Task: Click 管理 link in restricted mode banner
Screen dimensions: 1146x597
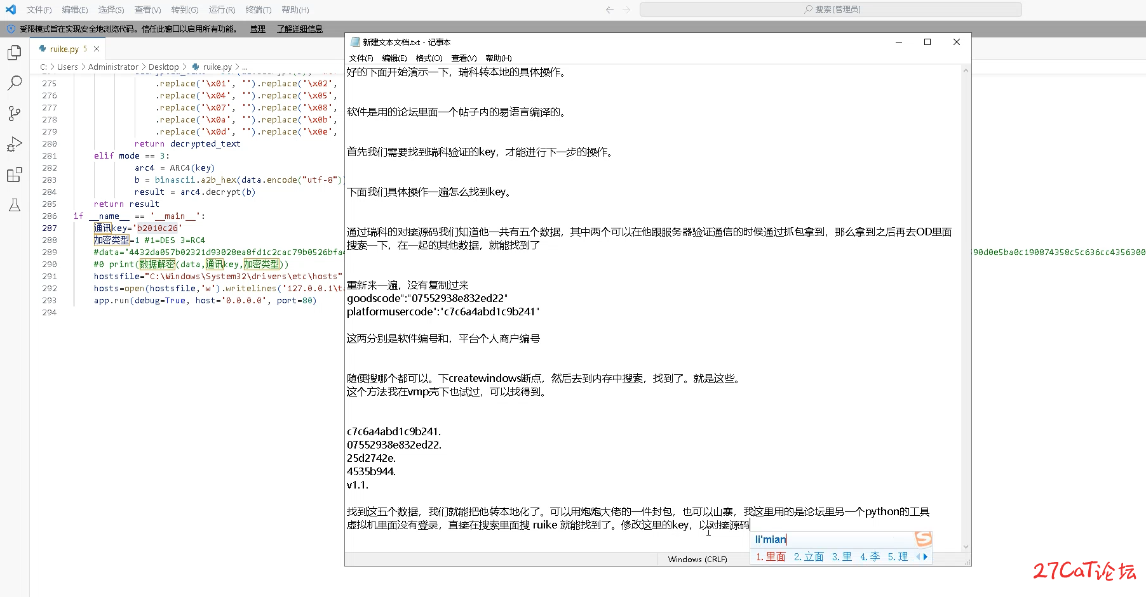Action: pos(258,29)
